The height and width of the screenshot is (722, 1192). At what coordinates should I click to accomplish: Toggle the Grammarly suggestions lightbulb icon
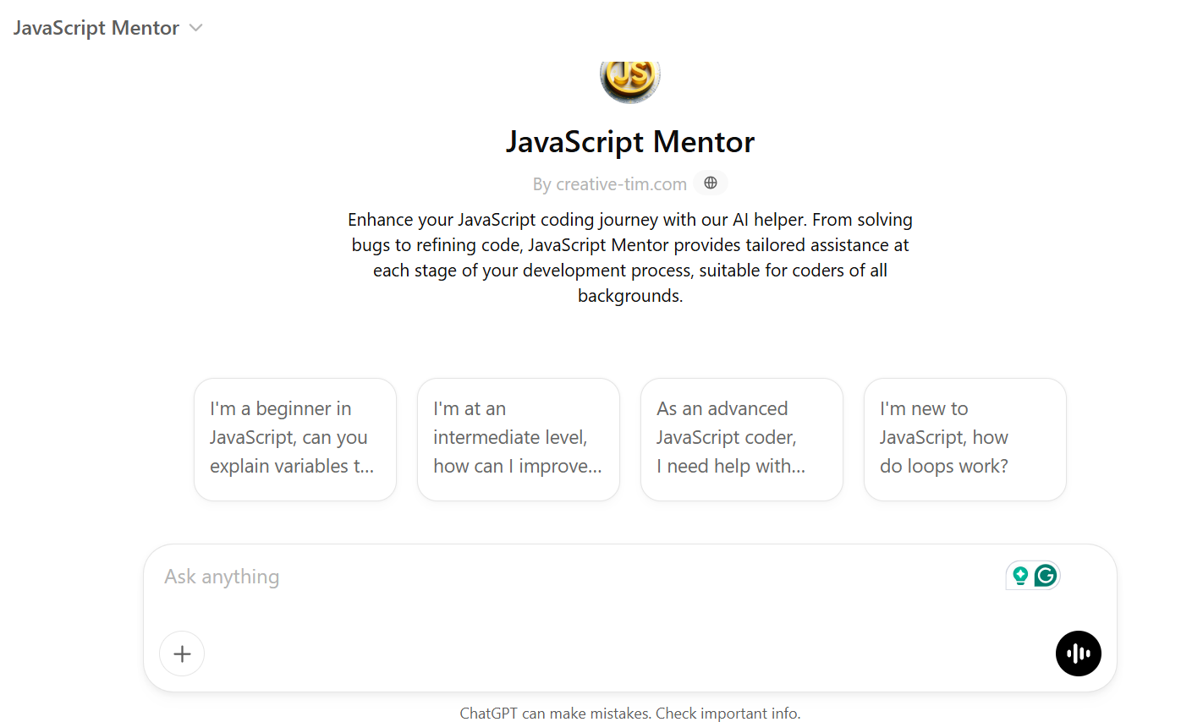(x=1020, y=575)
